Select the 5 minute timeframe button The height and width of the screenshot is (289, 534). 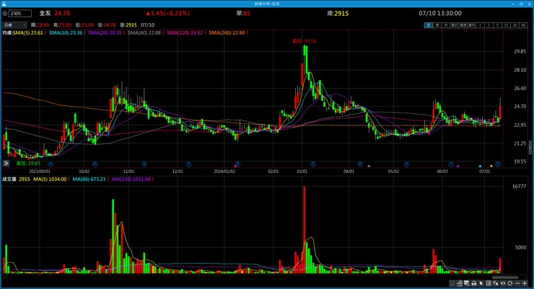(497, 25)
